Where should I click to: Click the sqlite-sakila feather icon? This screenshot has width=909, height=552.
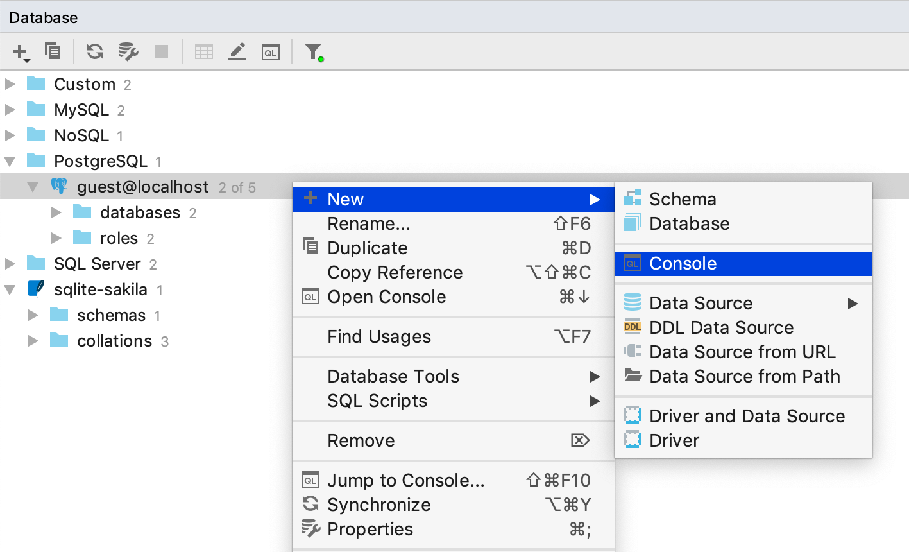[x=36, y=289]
